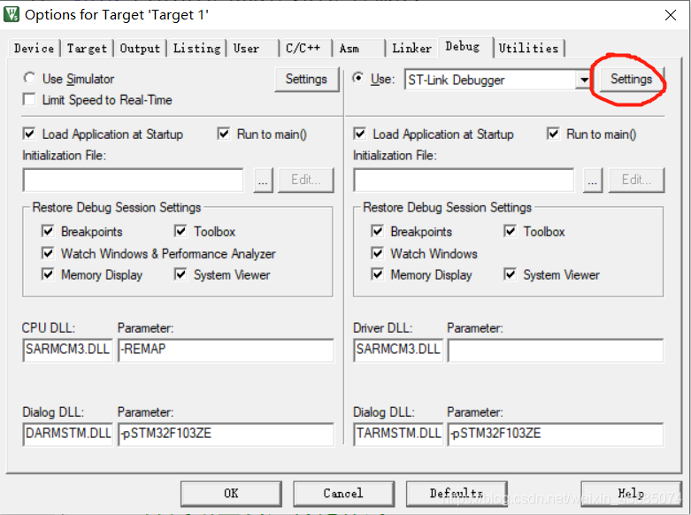Open the Help button

click(631, 494)
